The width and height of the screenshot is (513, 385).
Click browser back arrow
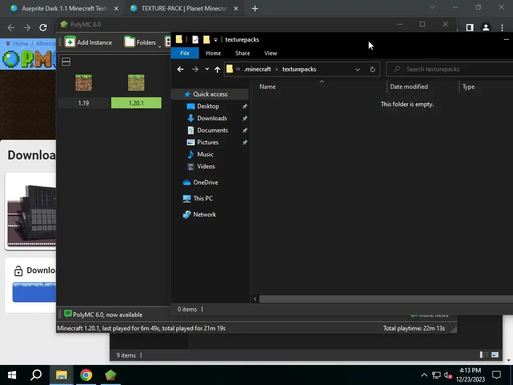pos(11,28)
